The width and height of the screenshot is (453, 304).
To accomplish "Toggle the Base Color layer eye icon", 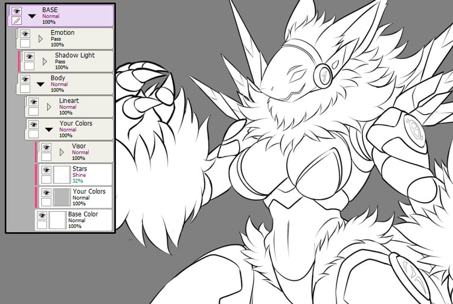I will tap(42, 215).
